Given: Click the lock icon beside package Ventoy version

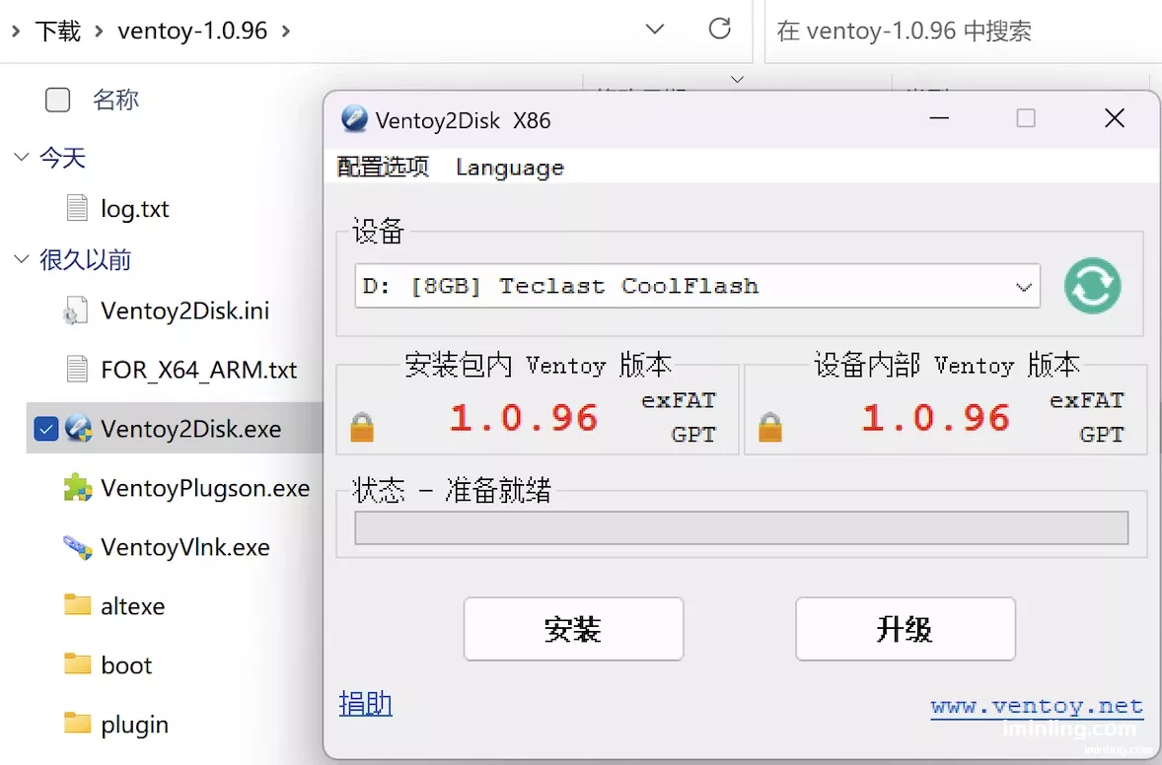Looking at the screenshot, I should pos(362,427).
